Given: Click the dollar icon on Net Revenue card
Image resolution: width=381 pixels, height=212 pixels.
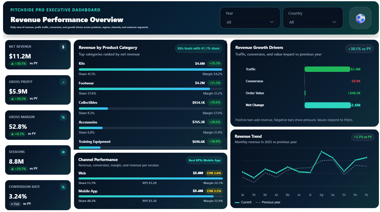Looking at the screenshot, I should point(63,47).
